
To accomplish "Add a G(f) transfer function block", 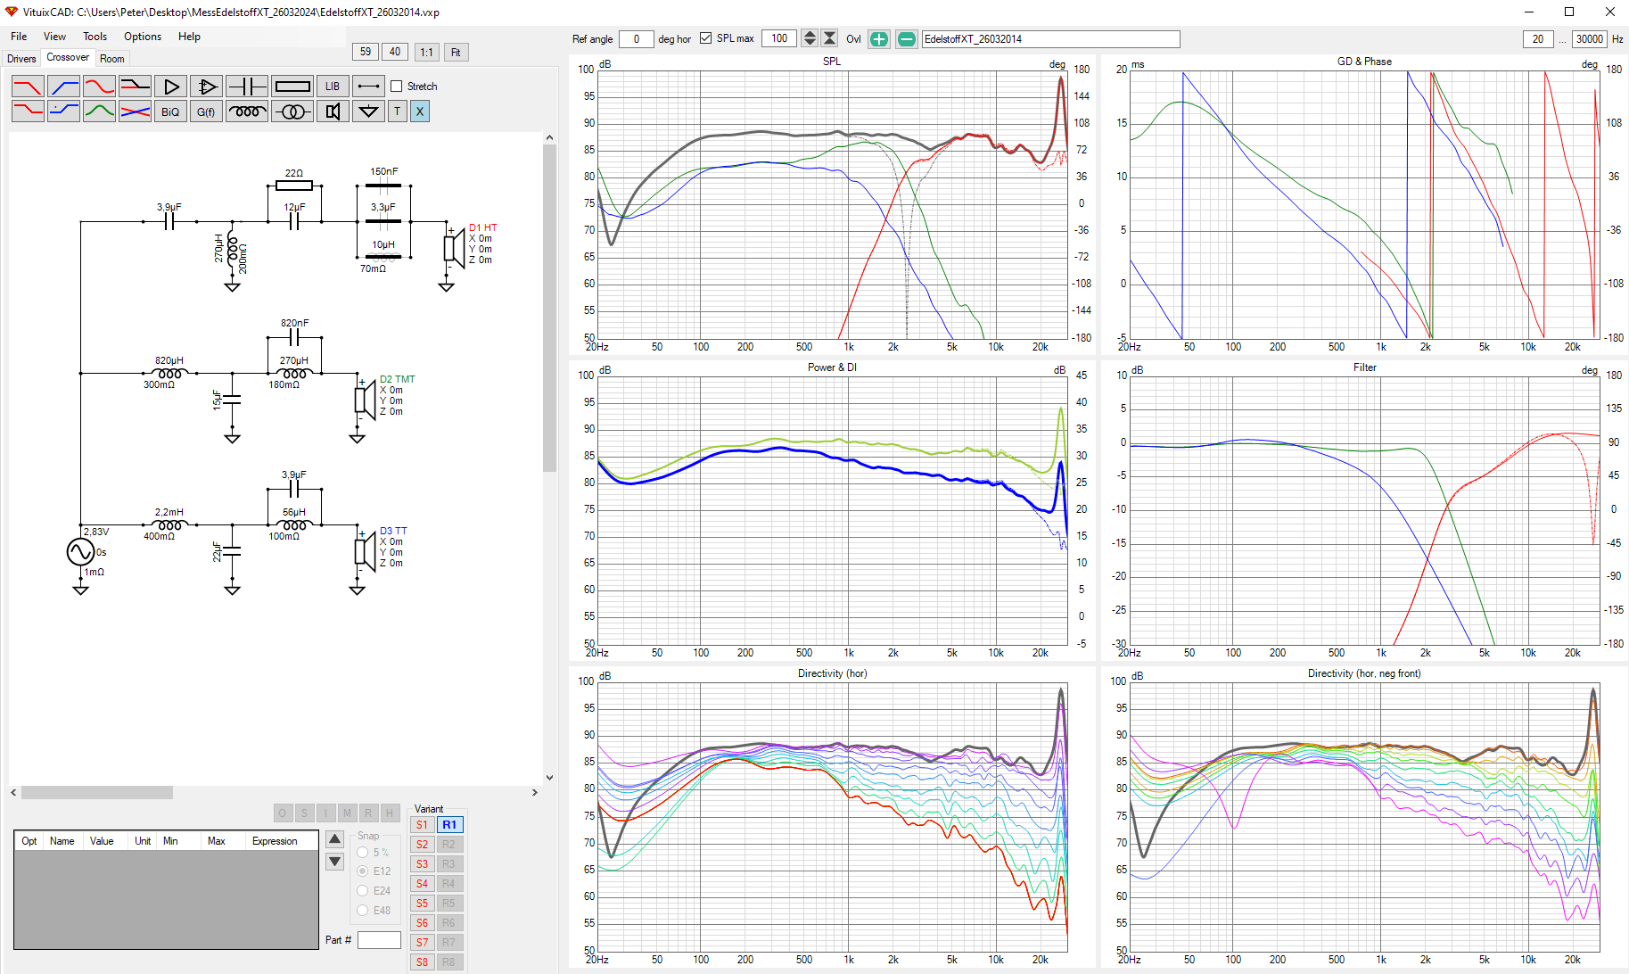I will pyautogui.click(x=206, y=111).
